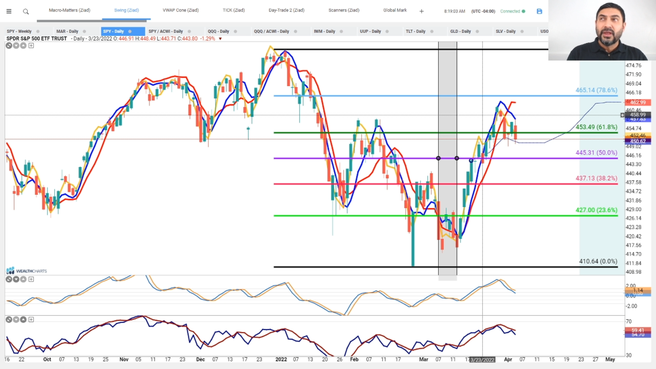Image resolution: width=656 pixels, height=369 pixels.
Task: Click the SPDR S&P 500 ETF TRUST title
Action: click(37, 39)
